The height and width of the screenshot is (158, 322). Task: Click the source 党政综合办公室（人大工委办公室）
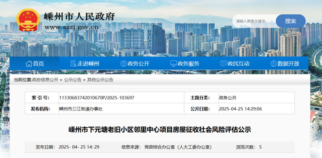(178, 147)
